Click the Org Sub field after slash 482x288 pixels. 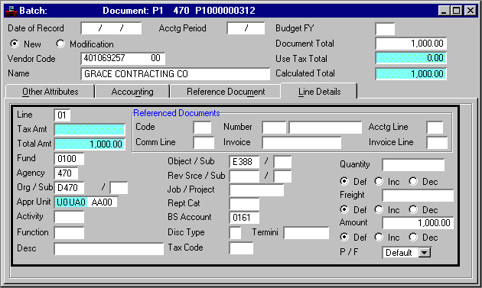(119, 188)
